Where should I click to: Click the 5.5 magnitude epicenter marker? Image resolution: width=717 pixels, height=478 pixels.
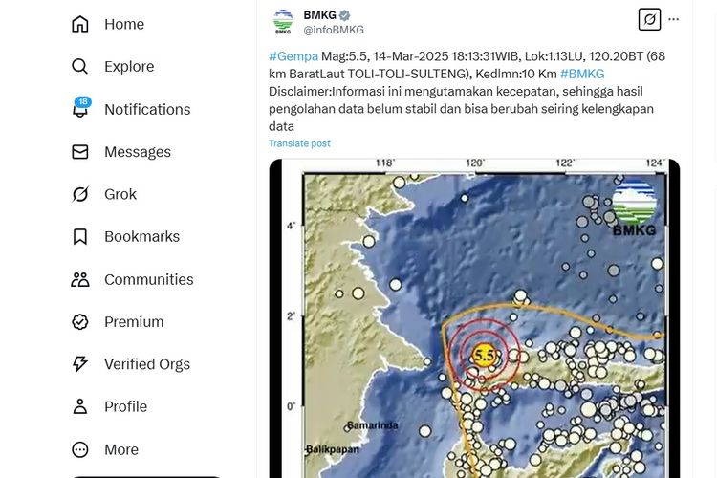tap(484, 355)
